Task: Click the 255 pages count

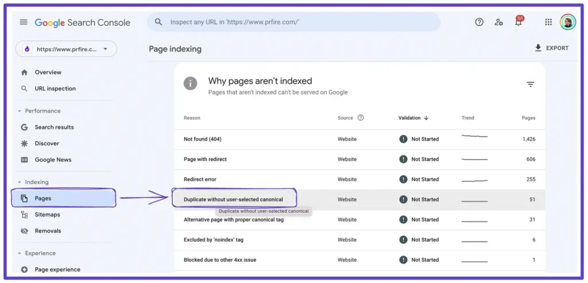Action: 531,179
